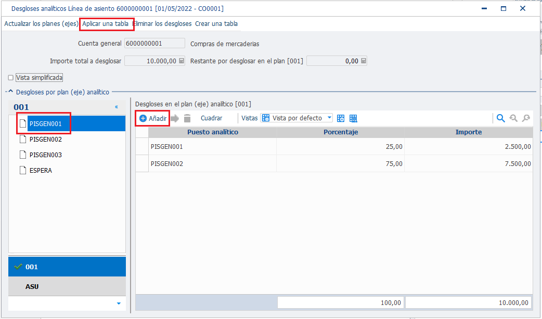Click the PISGEN002 document icon in tree

click(x=23, y=139)
